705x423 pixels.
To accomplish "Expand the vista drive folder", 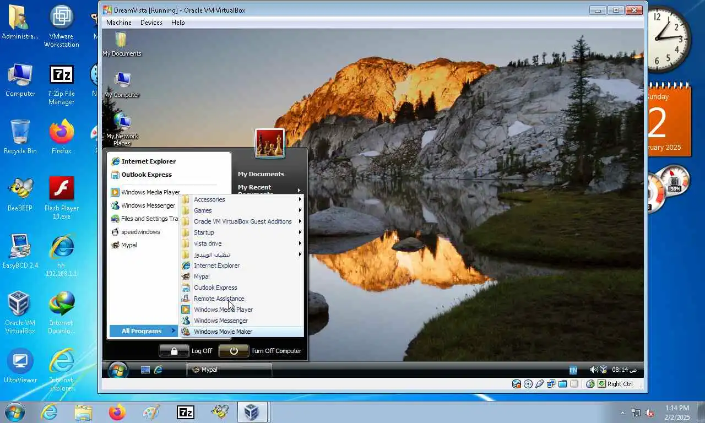I will [241, 243].
